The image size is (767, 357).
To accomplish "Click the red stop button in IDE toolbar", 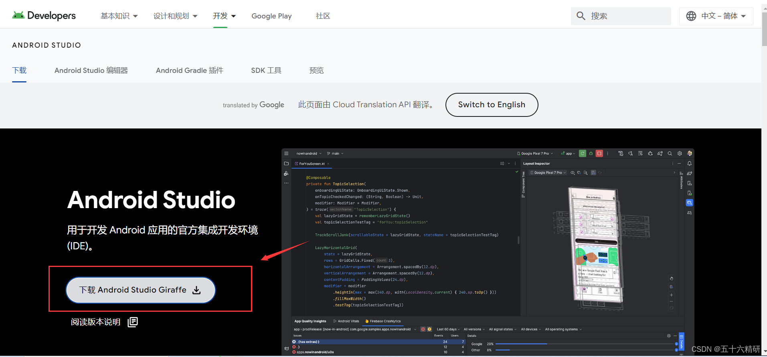I will tap(599, 153).
